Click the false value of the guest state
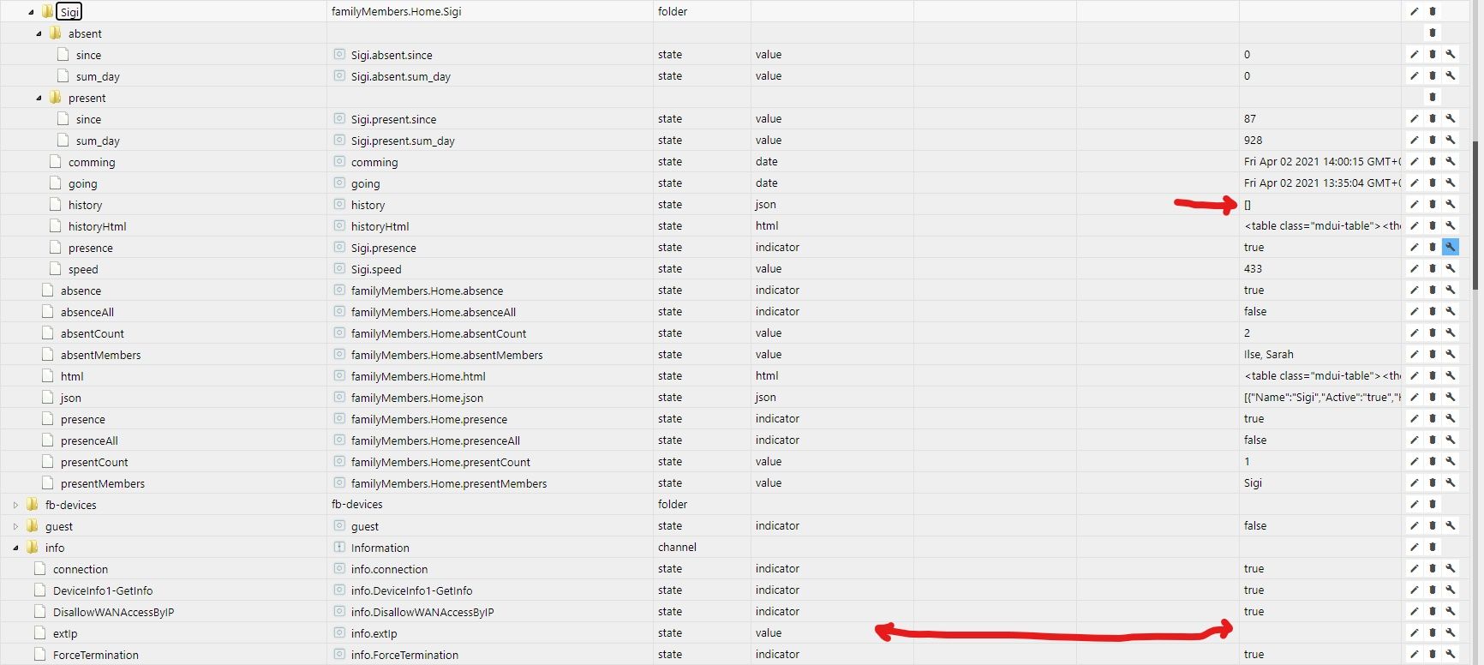The width and height of the screenshot is (1484, 665). point(1255,526)
